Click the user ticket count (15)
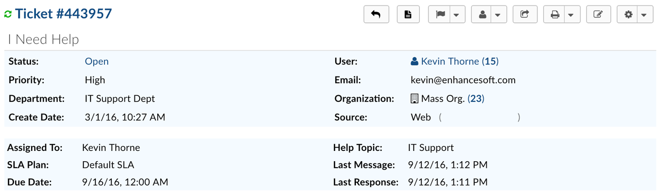The image size is (661, 195). (490, 61)
